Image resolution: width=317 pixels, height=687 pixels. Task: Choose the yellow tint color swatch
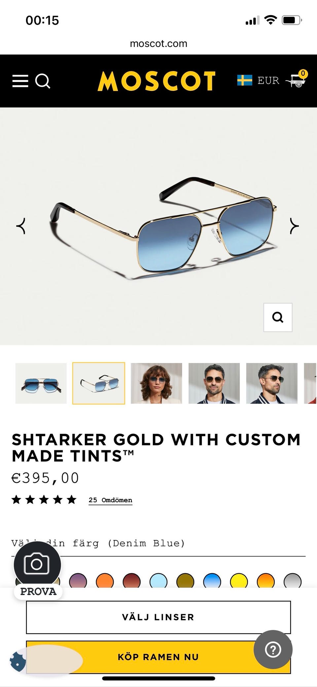(239, 581)
